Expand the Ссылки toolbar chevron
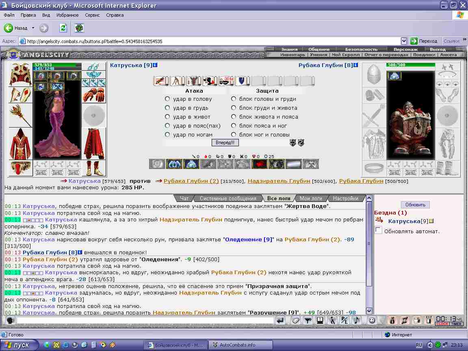The image size is (468, 351). [x=464, y=39]
